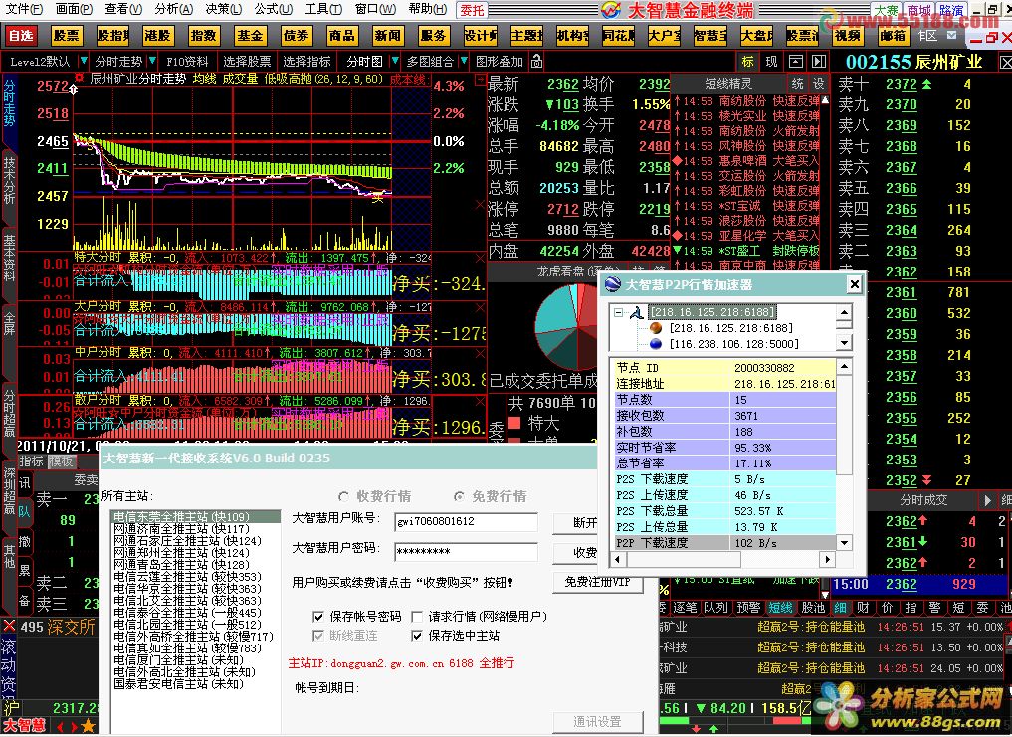1012x737 pixels.
Task: Open the 分时图 dropdown arrow
Action: tap(394, 62)
